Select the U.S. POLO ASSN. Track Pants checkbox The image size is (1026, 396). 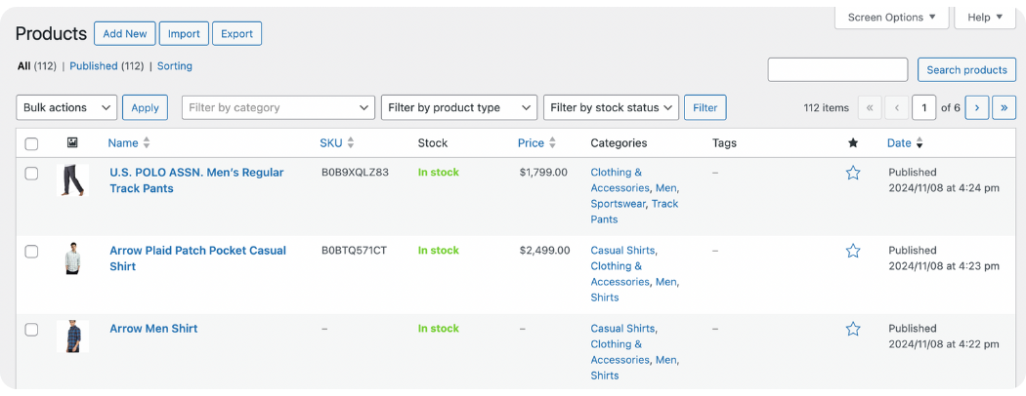[31, 174]
